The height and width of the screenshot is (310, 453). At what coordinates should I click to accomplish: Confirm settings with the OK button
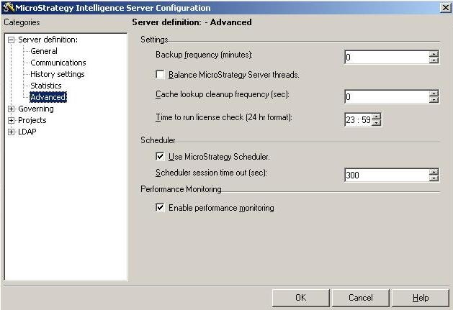300,298
